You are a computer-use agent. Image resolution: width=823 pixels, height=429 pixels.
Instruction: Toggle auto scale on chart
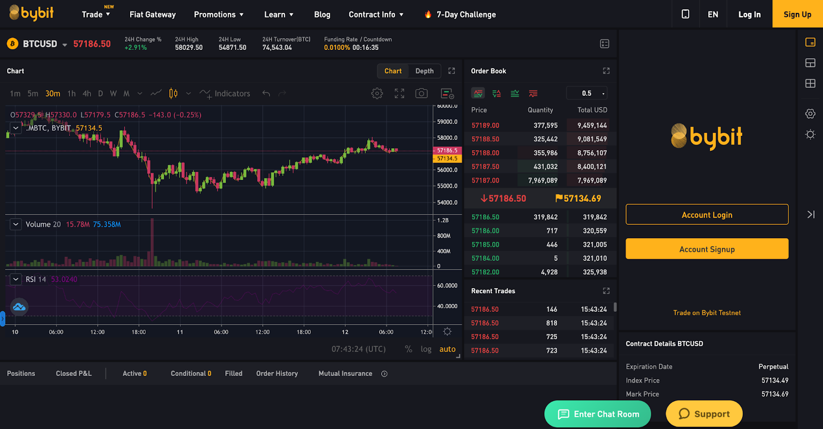coord(448,349)
